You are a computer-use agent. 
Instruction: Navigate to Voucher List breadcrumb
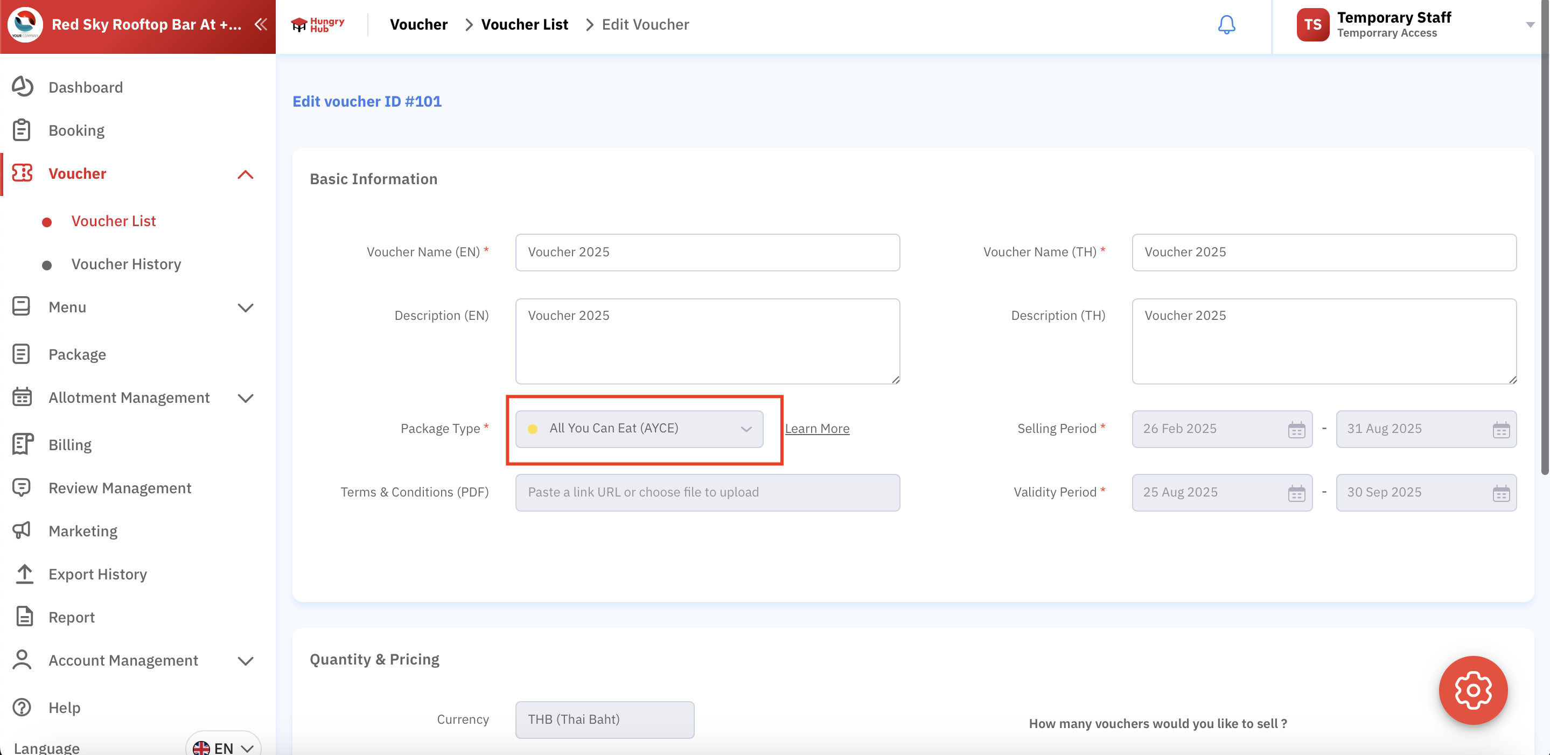coord(524,25)
